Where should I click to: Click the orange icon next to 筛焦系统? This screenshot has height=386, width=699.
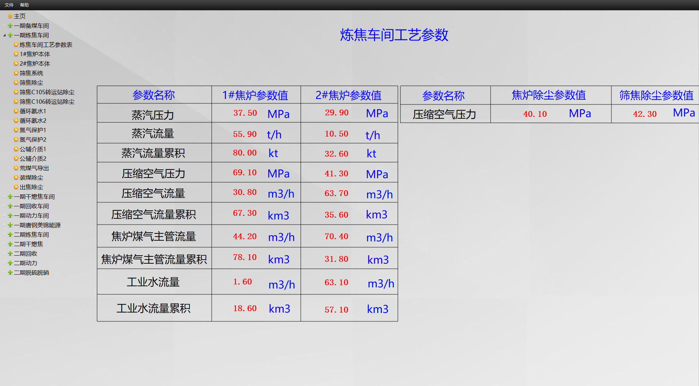point(16,73)
